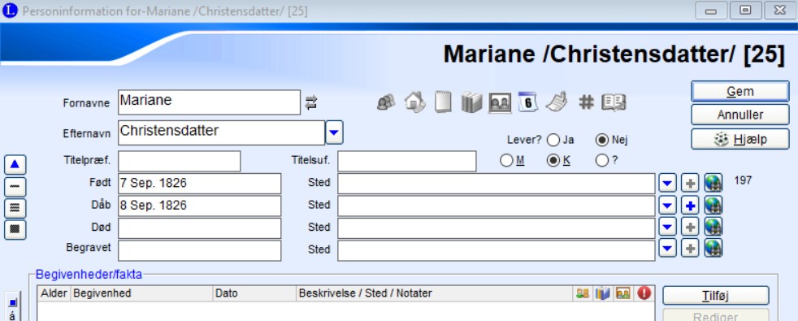
Task: Click the blue up triangle button on left
Action: point(15,164)
